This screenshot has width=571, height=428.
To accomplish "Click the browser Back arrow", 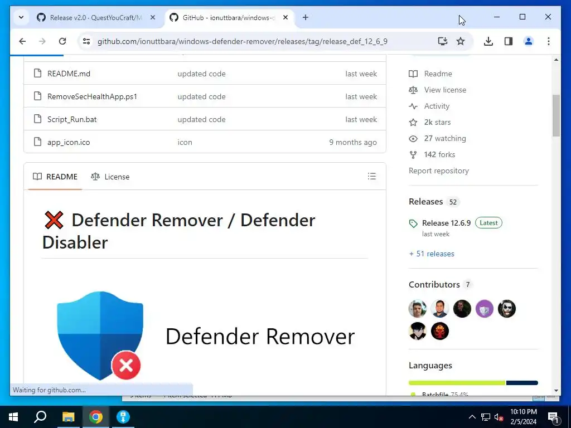I will coord(22,41).
